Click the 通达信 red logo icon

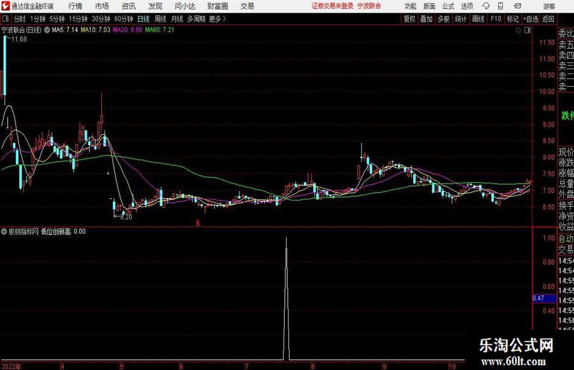pyautogui.click(x=5, y=6)
